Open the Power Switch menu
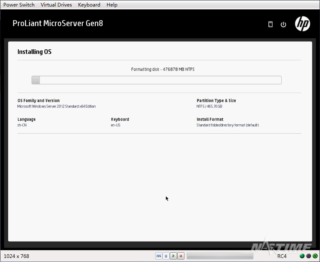 [x=19, y=5]
